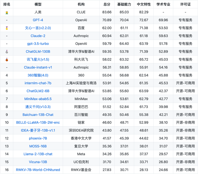Select the 香港中文大学 cell
Image resolution: width=198 pixels, height=174 pixels.
click(x=81, y=138)
